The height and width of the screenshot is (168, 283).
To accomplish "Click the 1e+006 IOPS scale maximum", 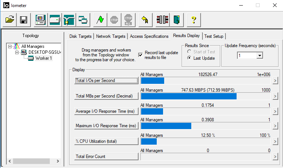I will pyautogui.click(x=264, y=75).
